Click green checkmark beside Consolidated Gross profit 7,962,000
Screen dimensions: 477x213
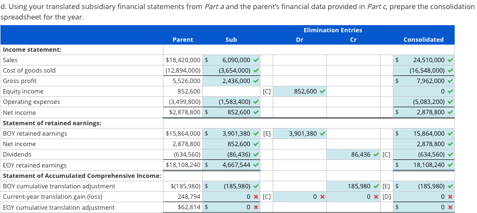(x=450, y=81)
